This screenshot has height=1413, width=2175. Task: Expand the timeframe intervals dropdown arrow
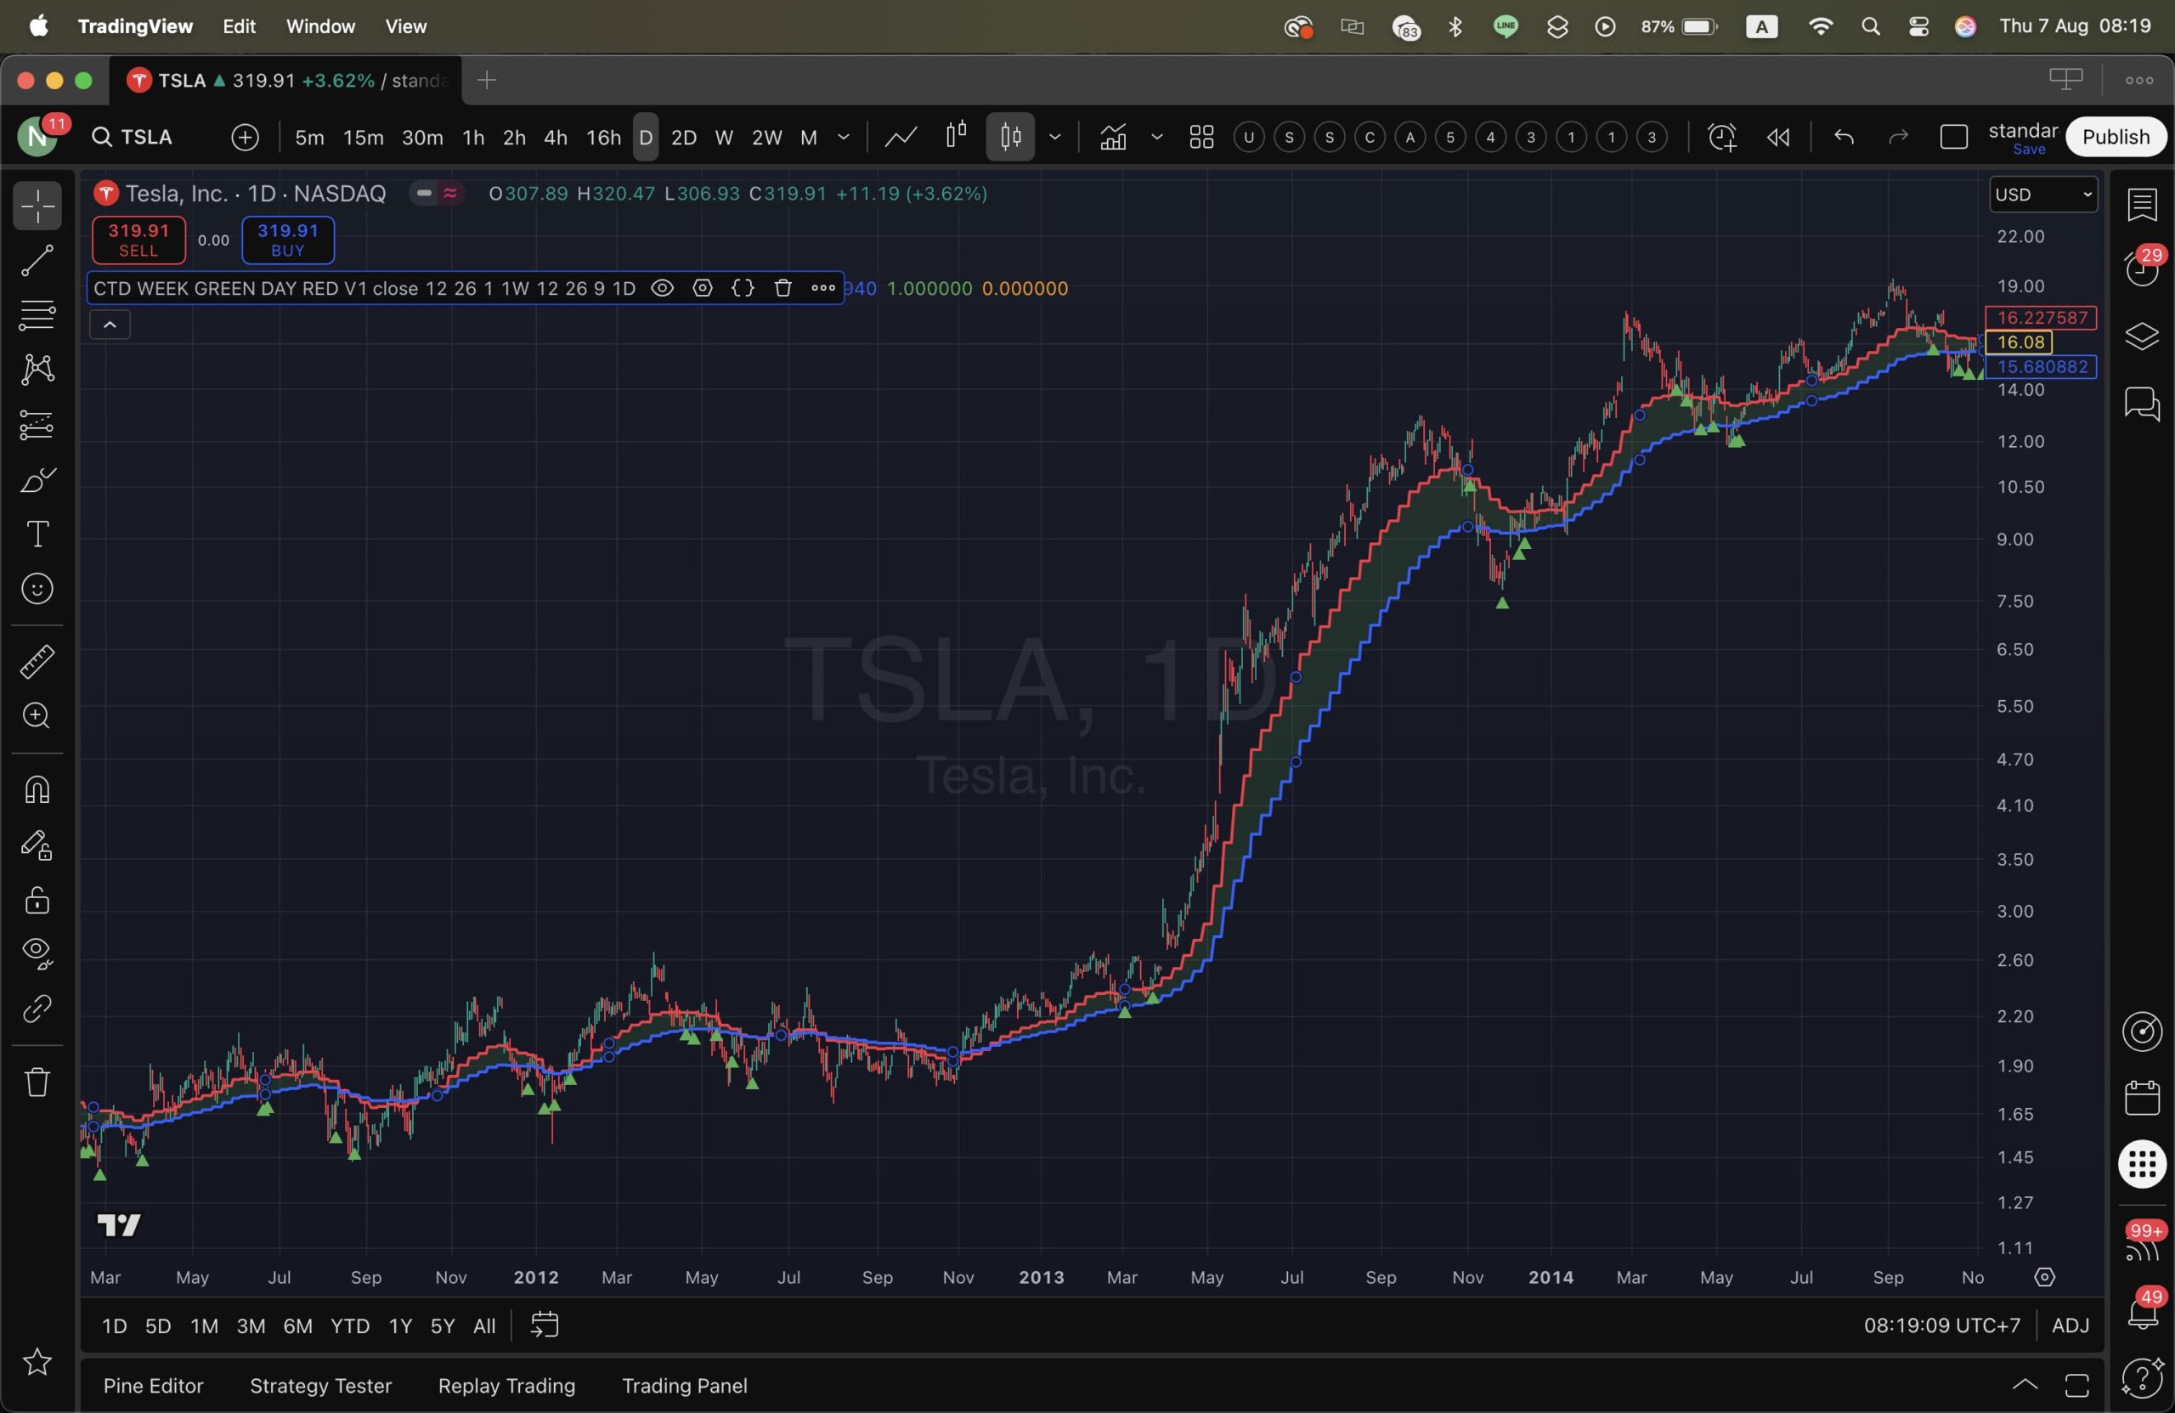pos(844,137)
